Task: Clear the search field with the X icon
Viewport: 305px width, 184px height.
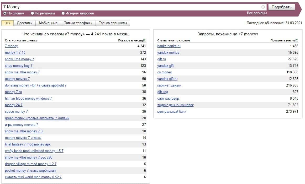Action: tap(263, 7)
